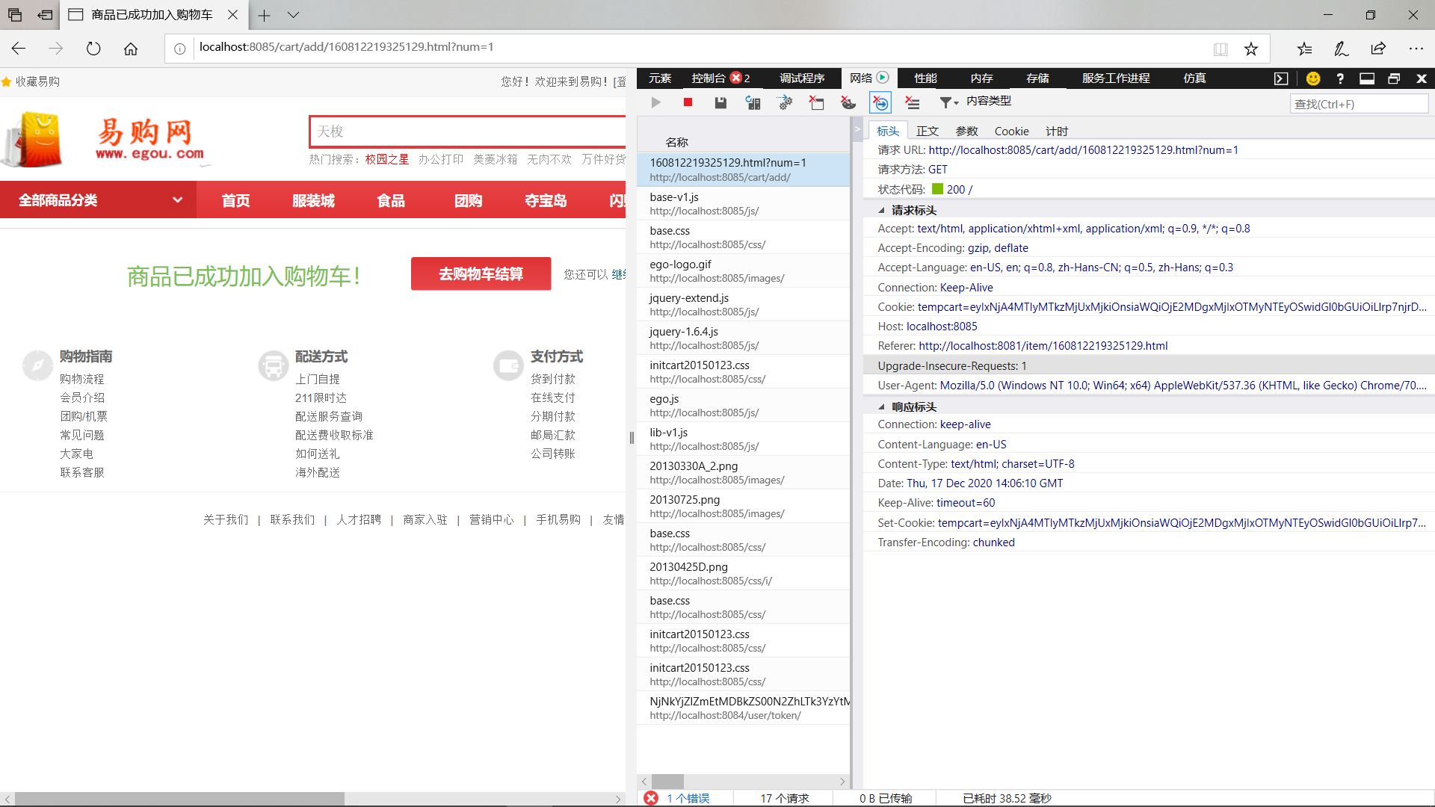This screenshot has height=807, width=1435.
Task: Open the tab preview chevron dropdown
Action: (x=293, y=15)
